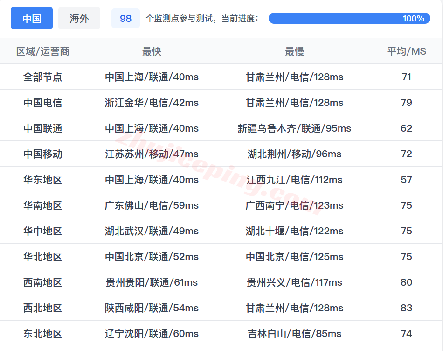Click the 最快 column header
Viewport: 443px width, 351px height.
tap(152, 51)
